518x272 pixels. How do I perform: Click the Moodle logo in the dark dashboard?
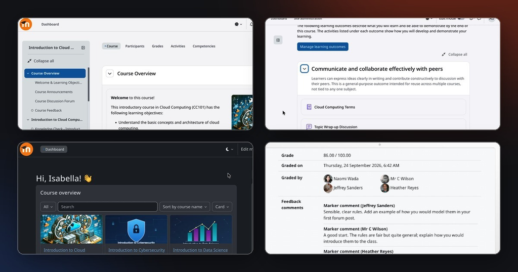click(26, 149)
